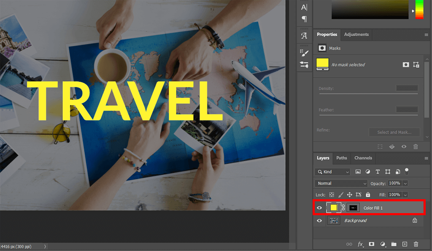Filter layers by type layers
Image resolution: width=432 pixels, height=251 pixels.
point(378,172)
